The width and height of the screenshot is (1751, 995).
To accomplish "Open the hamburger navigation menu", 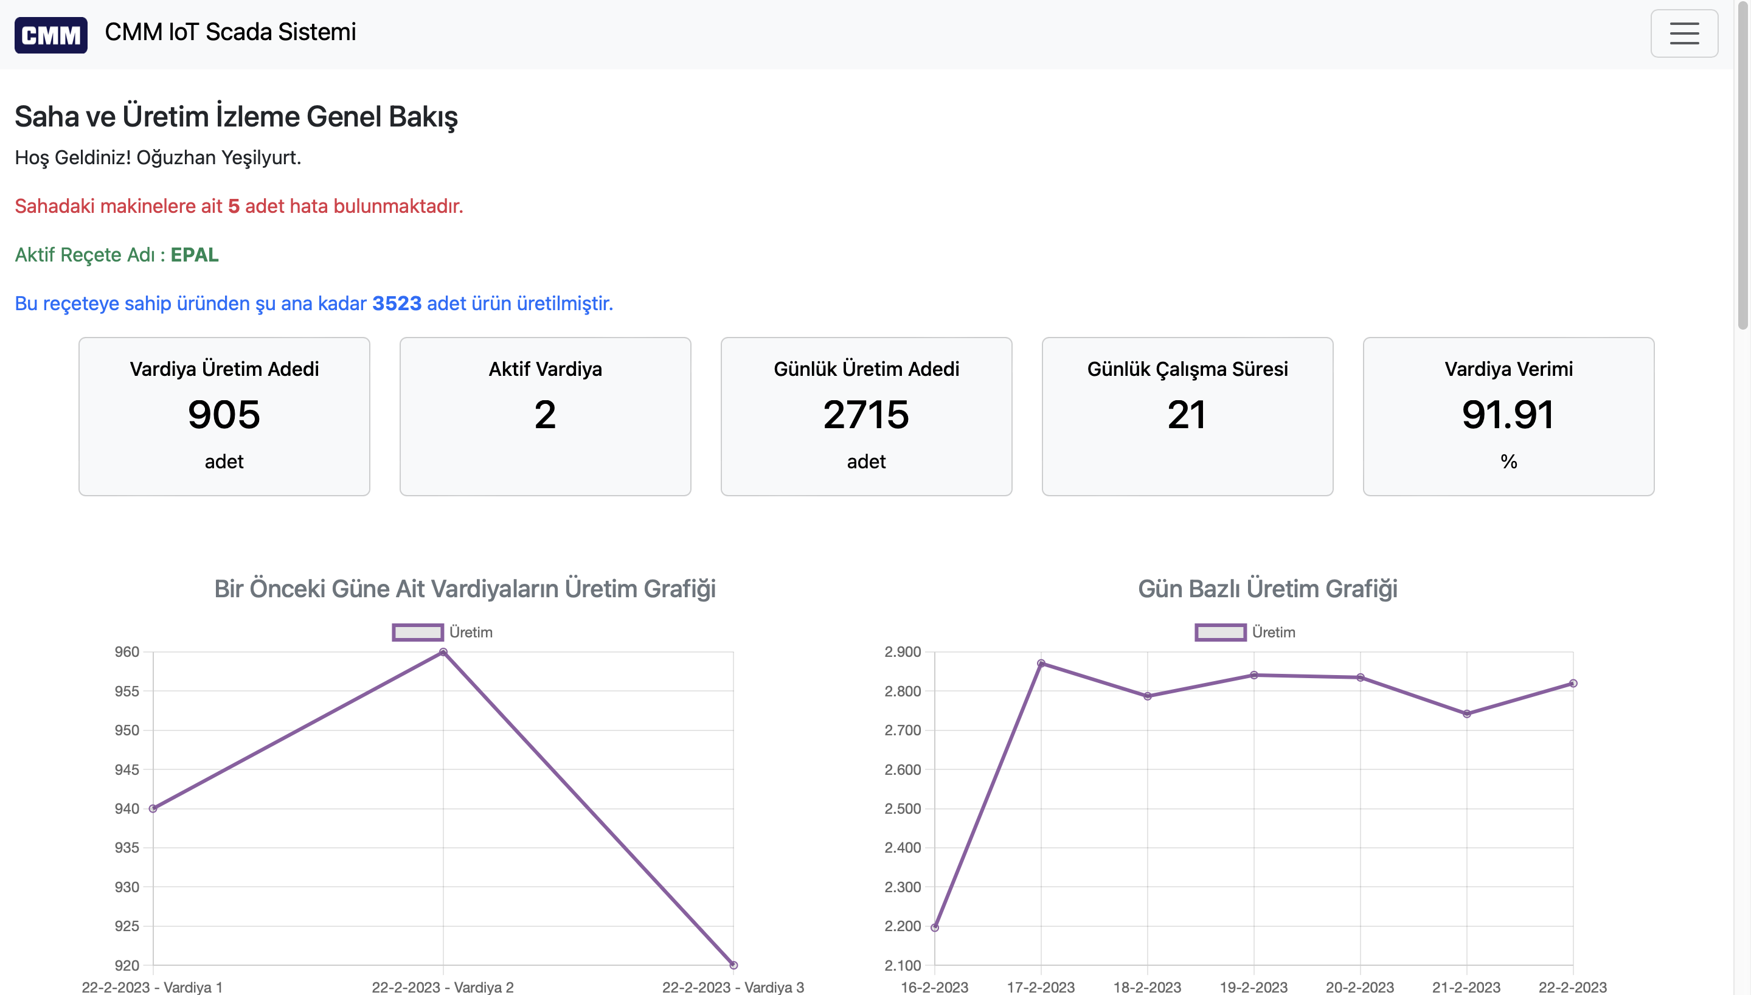I will coord(1683,33).
